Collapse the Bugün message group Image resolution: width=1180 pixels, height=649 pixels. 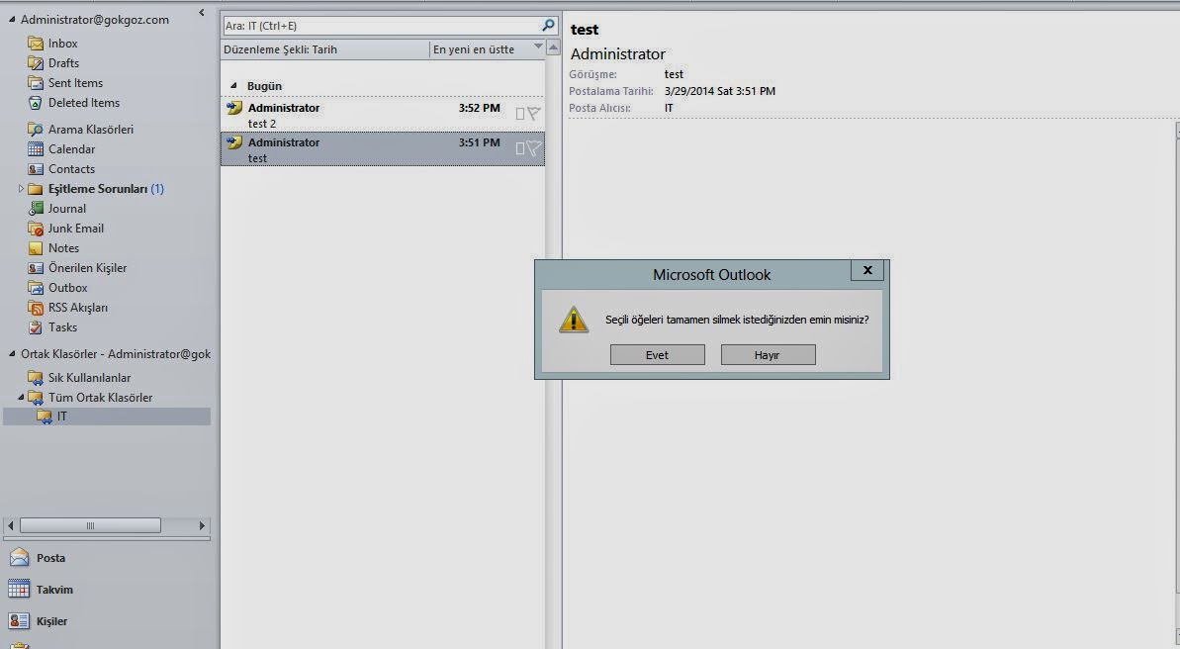tap(234, 86)
